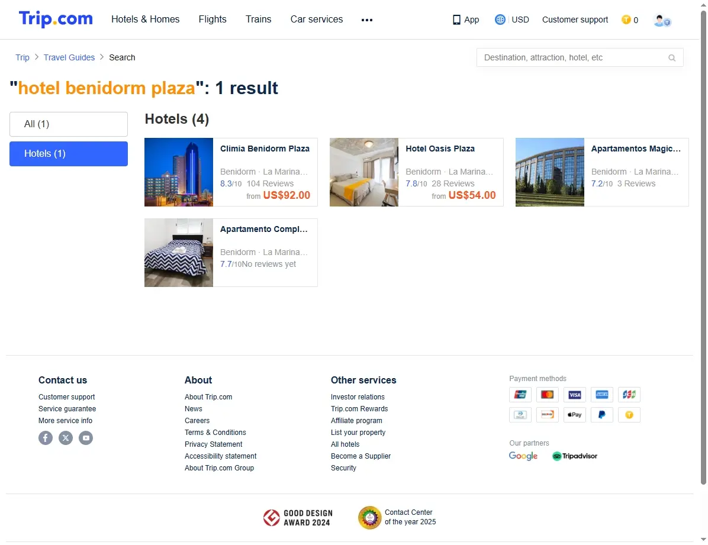Click the Google partner logo

point(523,456)
